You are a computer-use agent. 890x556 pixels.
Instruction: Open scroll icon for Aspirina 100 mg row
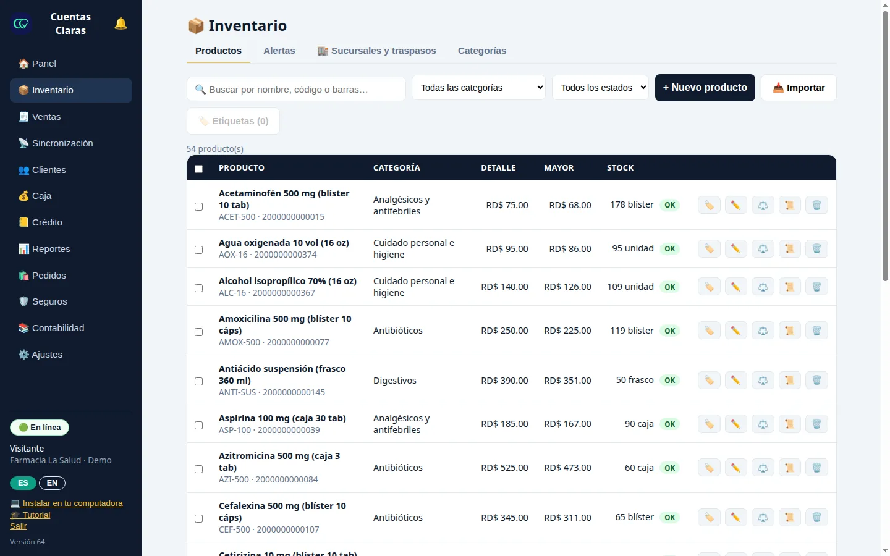789,424
